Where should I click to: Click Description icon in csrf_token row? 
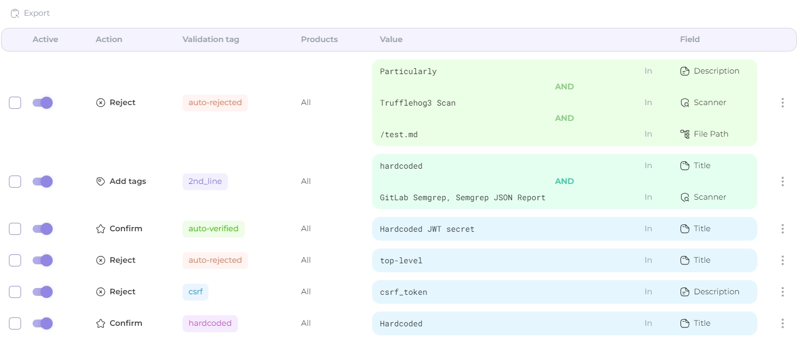tap(685, 292)
